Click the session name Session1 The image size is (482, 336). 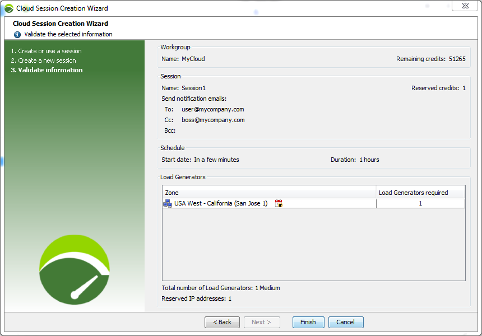[194, 88]
